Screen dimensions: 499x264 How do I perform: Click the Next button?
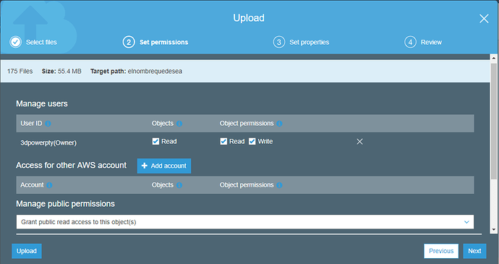474,251
